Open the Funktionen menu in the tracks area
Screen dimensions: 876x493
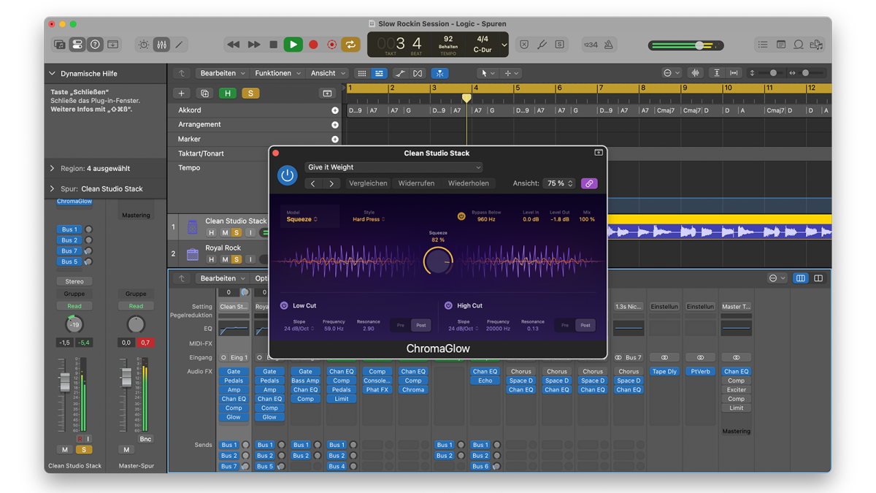277,73
